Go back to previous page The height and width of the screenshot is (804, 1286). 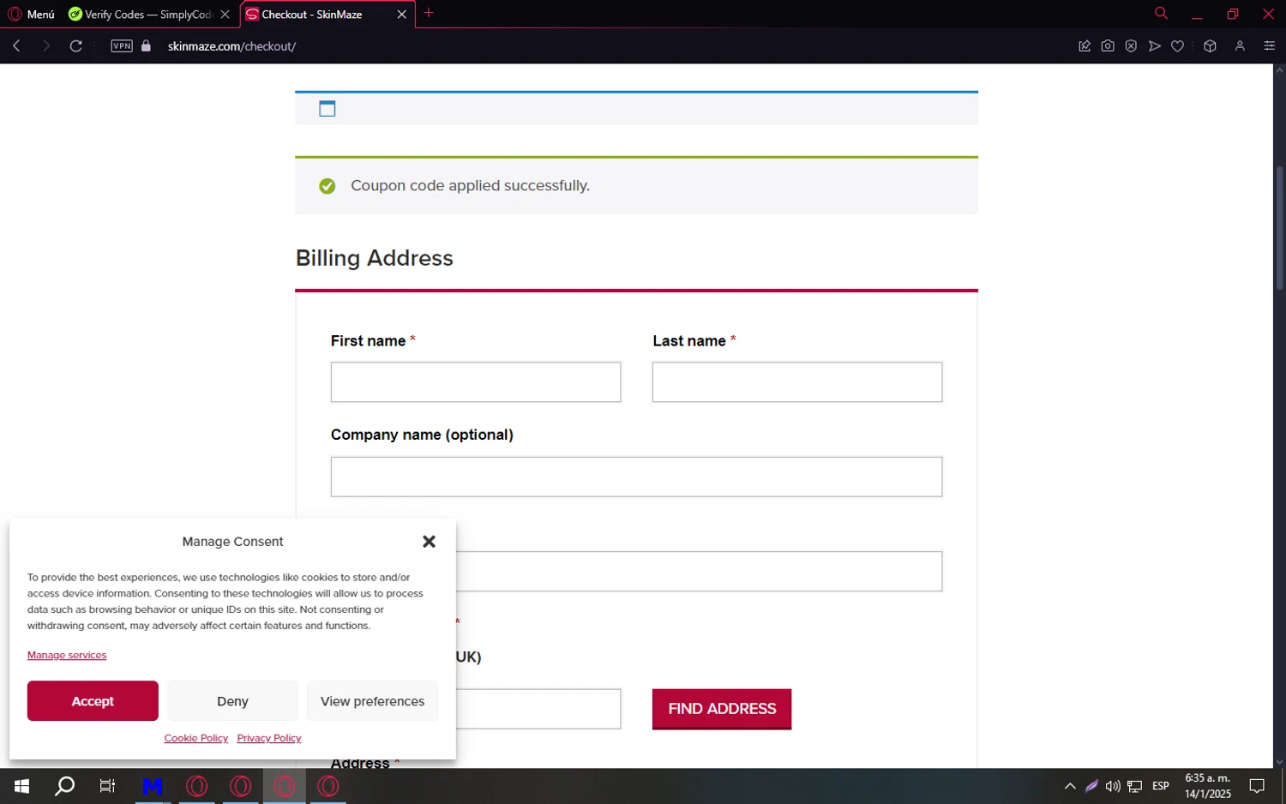[x=16, y=45]
